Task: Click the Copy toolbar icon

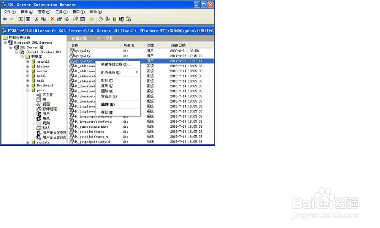Action: [x=44, y=19]
